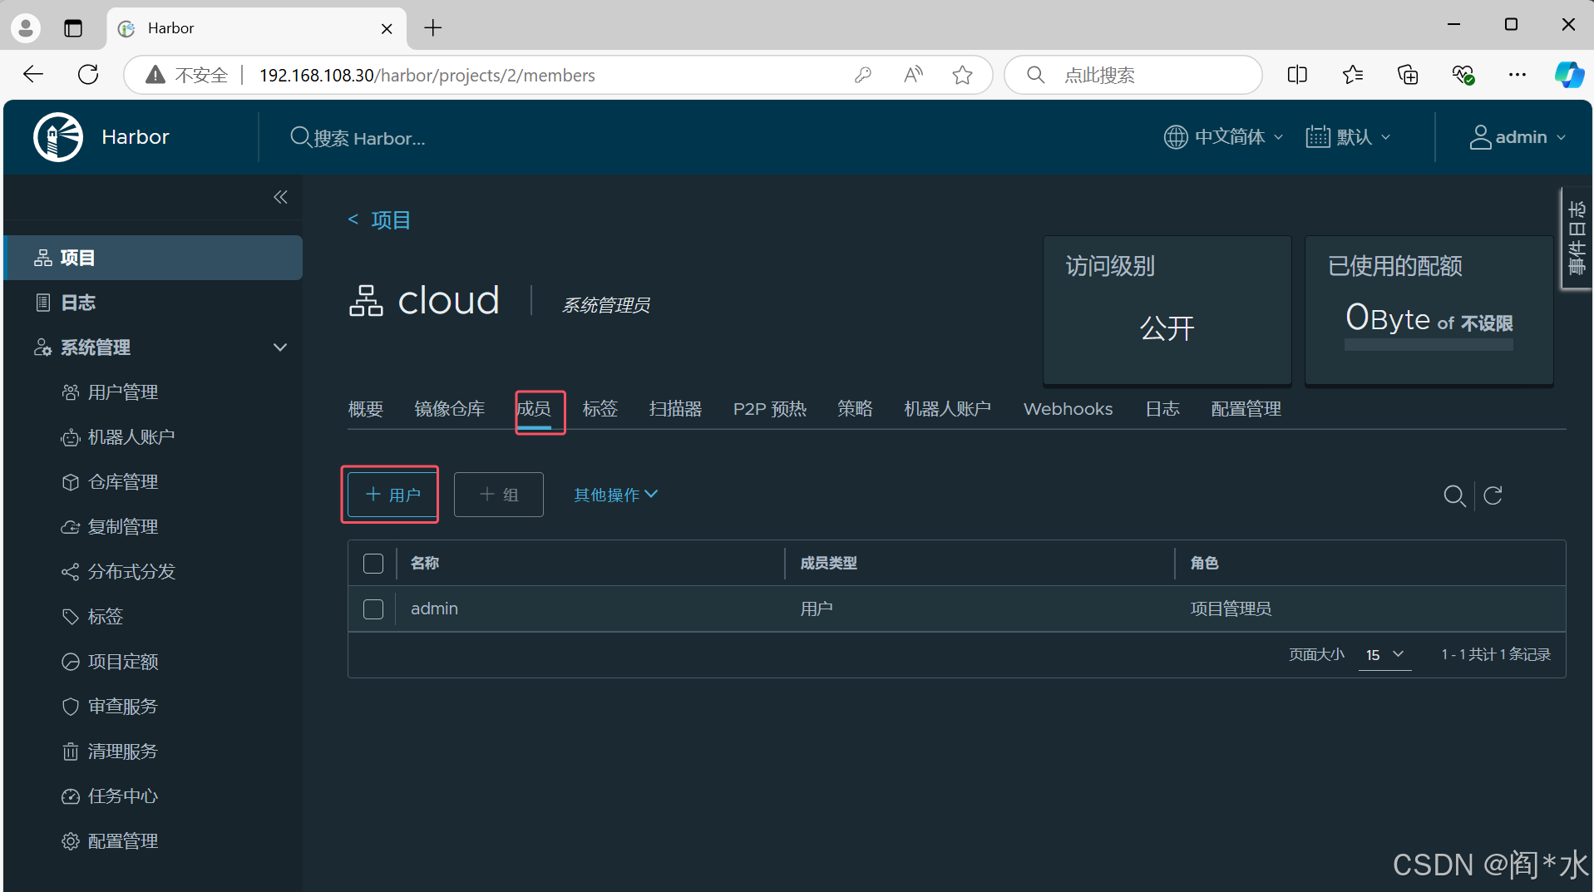Click the + 用户 button
The height and width of the screenshot is (892, 1594).
pos(392,495)
